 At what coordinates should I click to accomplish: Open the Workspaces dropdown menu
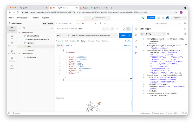(x=23, y=18)
